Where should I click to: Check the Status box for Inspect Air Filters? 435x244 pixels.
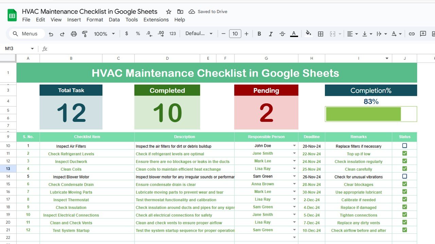pyautogui.click(x=404, y=146)
